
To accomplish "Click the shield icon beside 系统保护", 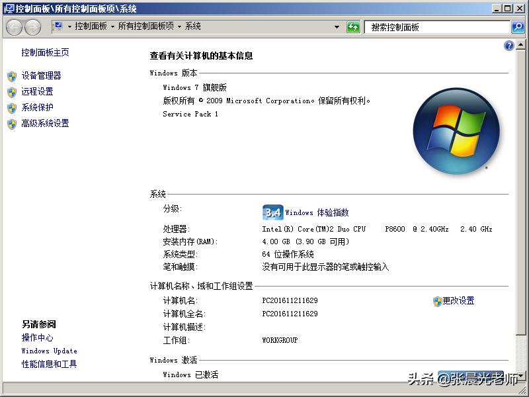I will tap(12, 107).
